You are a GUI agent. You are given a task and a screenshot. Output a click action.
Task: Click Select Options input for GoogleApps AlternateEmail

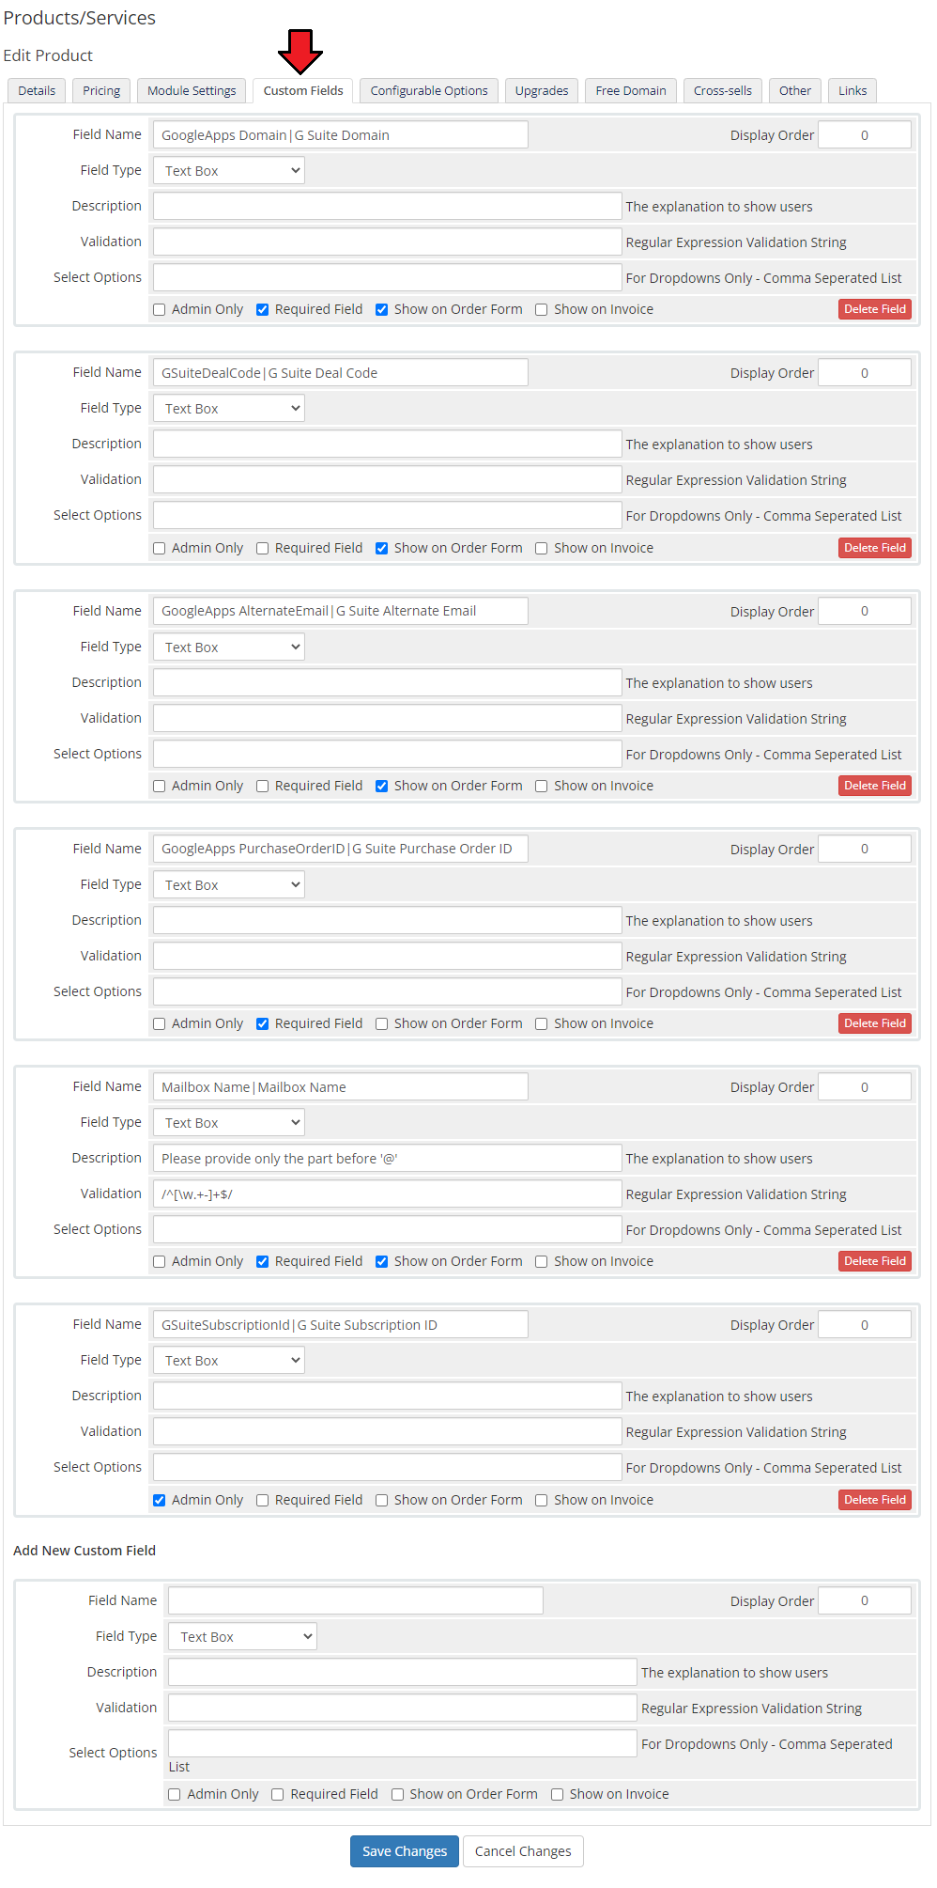point(388,754)
